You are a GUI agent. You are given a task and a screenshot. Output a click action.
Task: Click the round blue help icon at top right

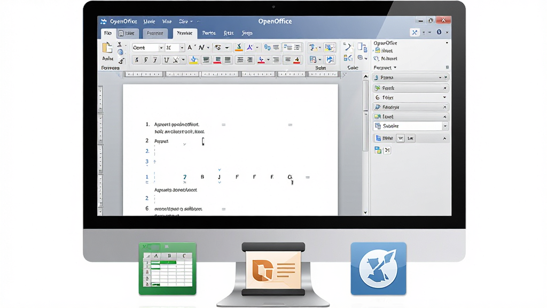pos(439,32)
